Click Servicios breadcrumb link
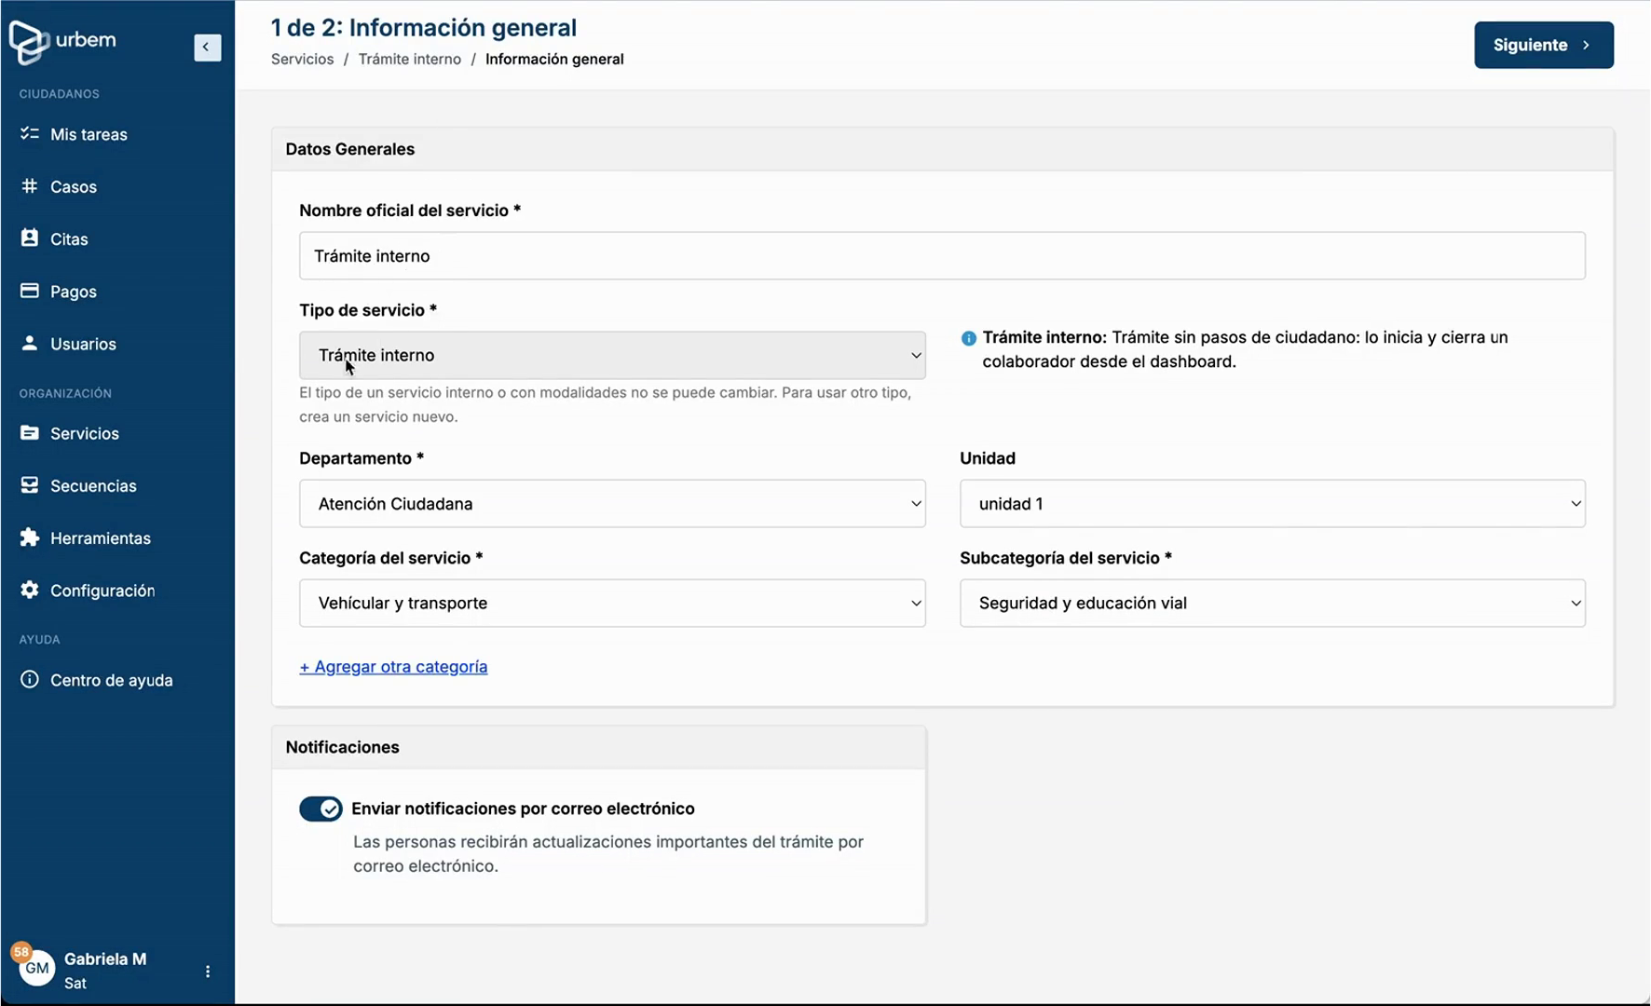The height and width of the screenshot is (1006, 1651). click(302, 59)
